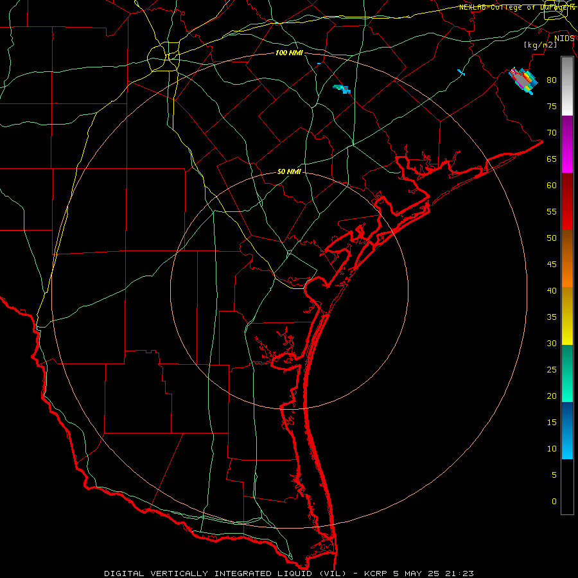Click the 0 value on color scale
Screen dimensions: 578x578
pyautogui.click(x=554, y=502)
